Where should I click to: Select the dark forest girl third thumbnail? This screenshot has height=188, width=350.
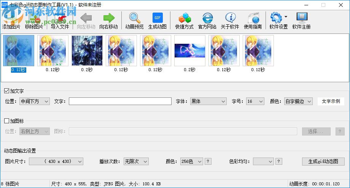click(87, 51)
